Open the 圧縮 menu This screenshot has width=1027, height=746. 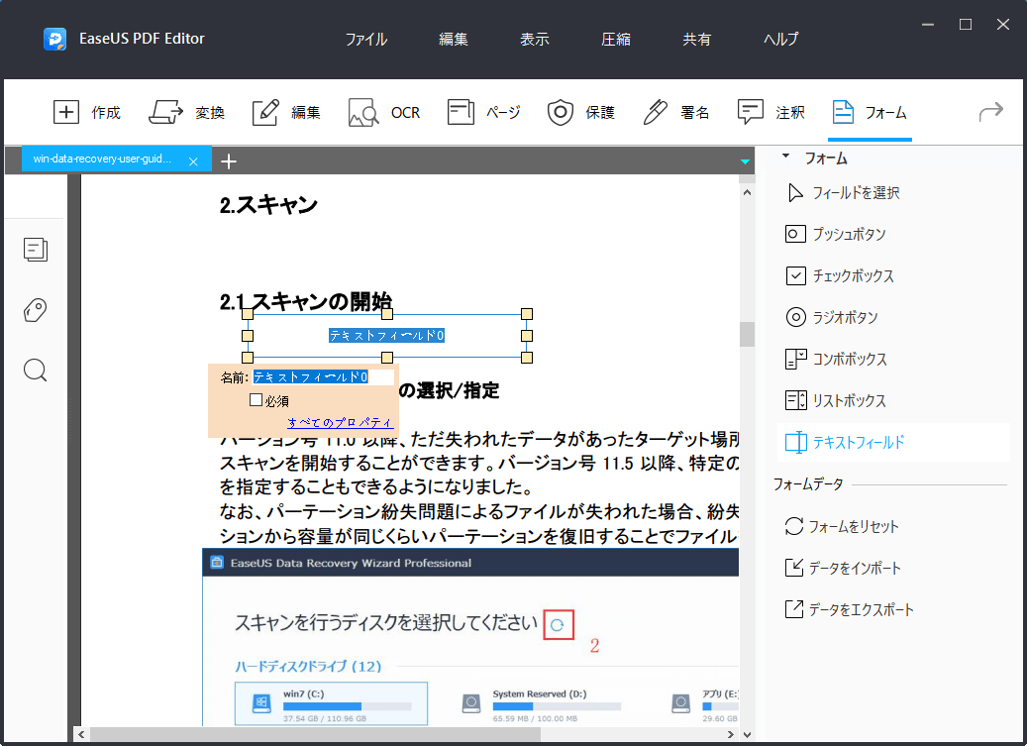pyautogui.click(x=614, y=39)
